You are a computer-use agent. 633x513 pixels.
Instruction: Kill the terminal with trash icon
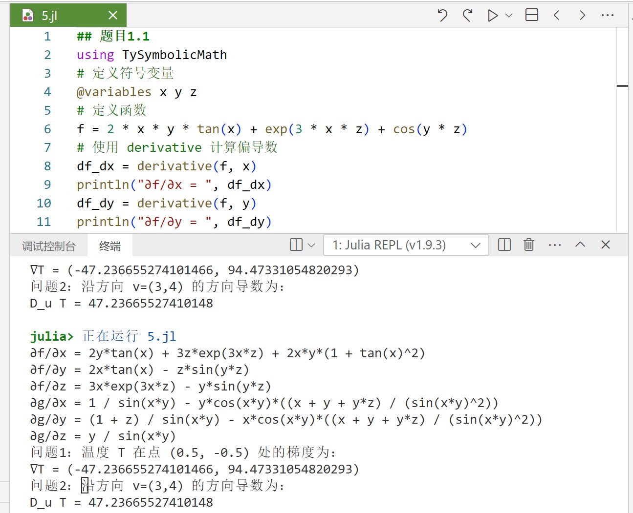(x=529, y=245)
